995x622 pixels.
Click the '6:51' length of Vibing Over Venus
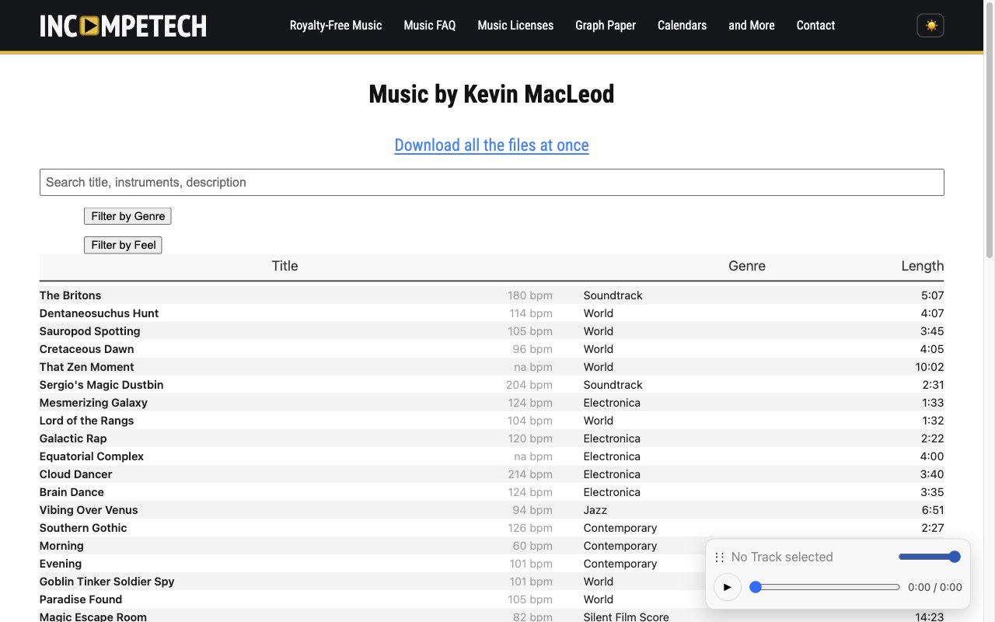point(933,510)
